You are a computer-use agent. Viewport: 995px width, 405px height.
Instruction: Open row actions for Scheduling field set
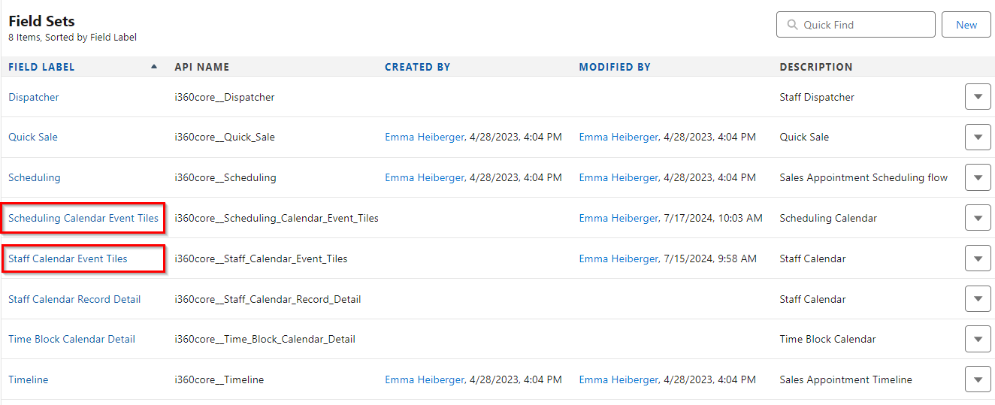pos(978,178)
